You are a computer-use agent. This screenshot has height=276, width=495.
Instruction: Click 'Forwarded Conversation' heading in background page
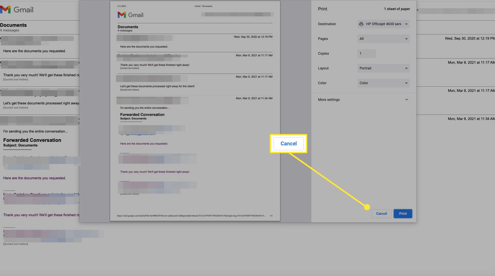pos(32,140)
